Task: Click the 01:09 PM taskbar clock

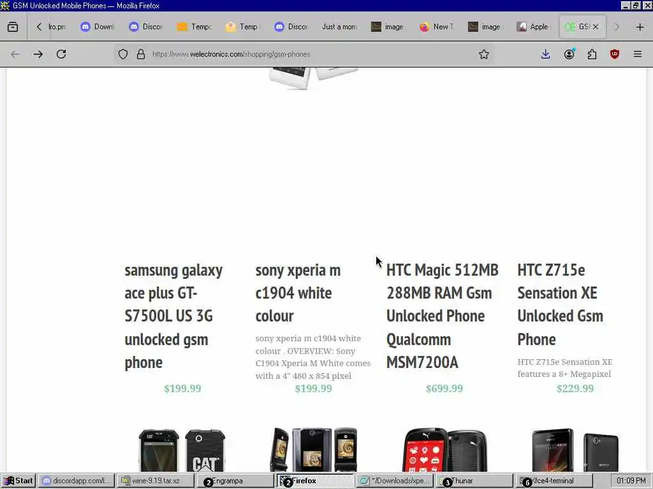Action: pyautogui.click(x=631, y=481)
